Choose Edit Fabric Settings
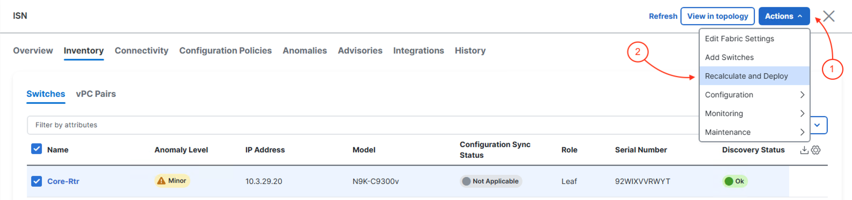 754,39
